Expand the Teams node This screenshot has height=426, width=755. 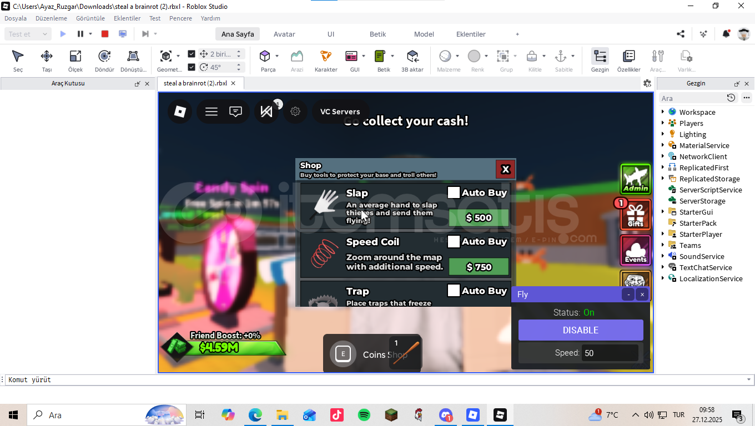pyautogui.click(x=663, y=245)
